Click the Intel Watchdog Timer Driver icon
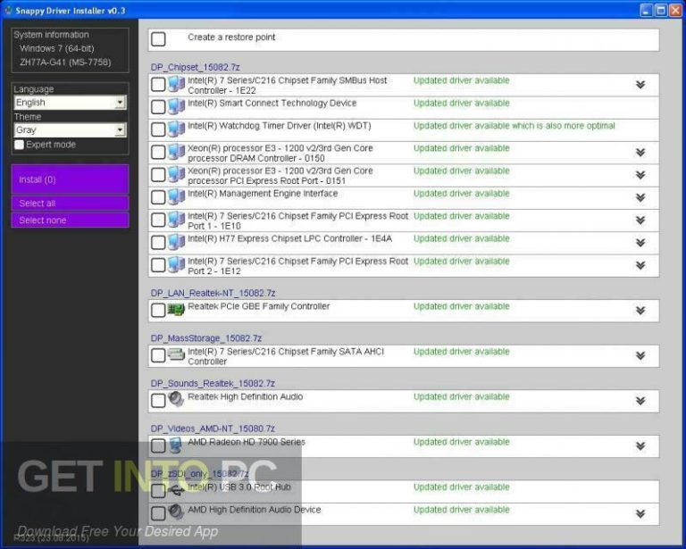This screenshot has height=549, width=686. tap(176, 129)
